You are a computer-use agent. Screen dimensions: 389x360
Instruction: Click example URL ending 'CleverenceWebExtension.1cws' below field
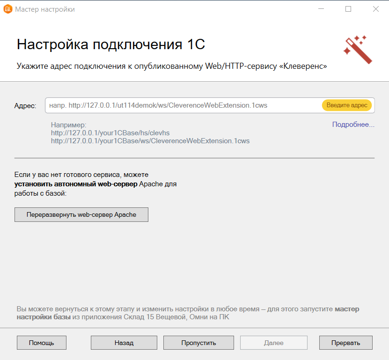pyautogui.click(x=150, y=141)
